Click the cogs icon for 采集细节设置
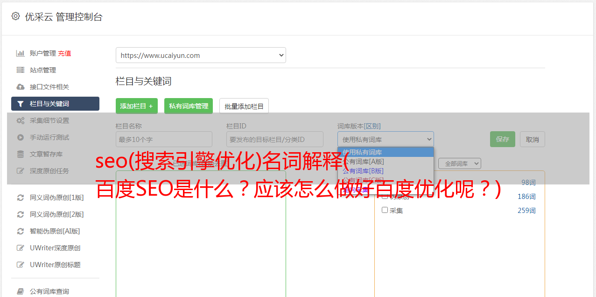This screenshot has height=297, width=596. pos(20,120)
